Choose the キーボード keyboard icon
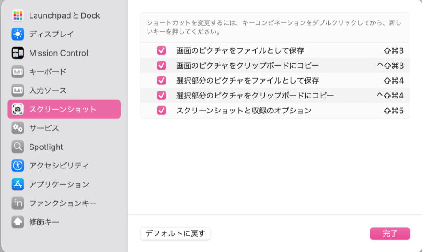The width and height of the screenshot is (422, 252). (x=18, y=71)
